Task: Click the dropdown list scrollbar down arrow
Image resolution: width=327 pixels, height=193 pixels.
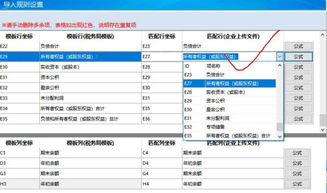Action: click(280, 136)
